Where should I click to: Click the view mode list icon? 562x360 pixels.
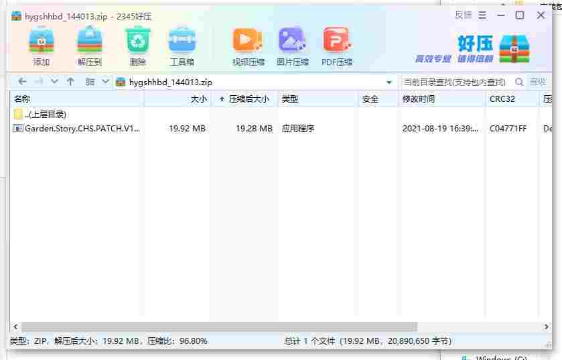point(90,82)
